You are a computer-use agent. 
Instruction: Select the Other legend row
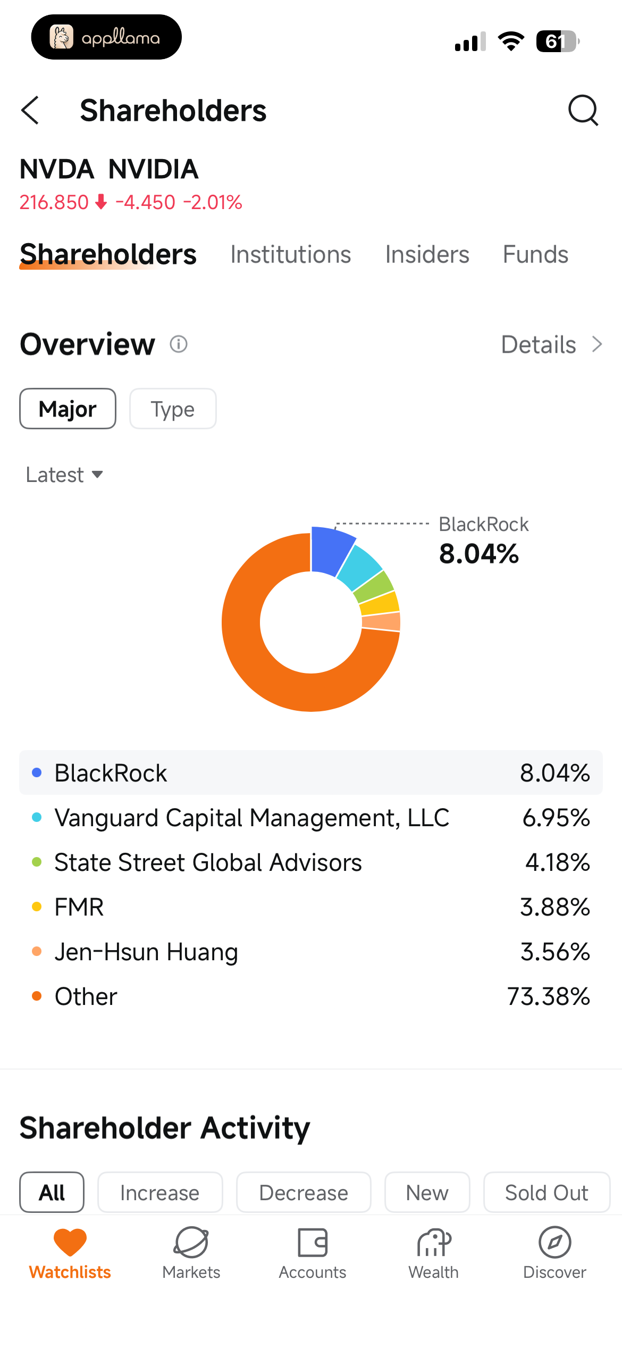311,996
